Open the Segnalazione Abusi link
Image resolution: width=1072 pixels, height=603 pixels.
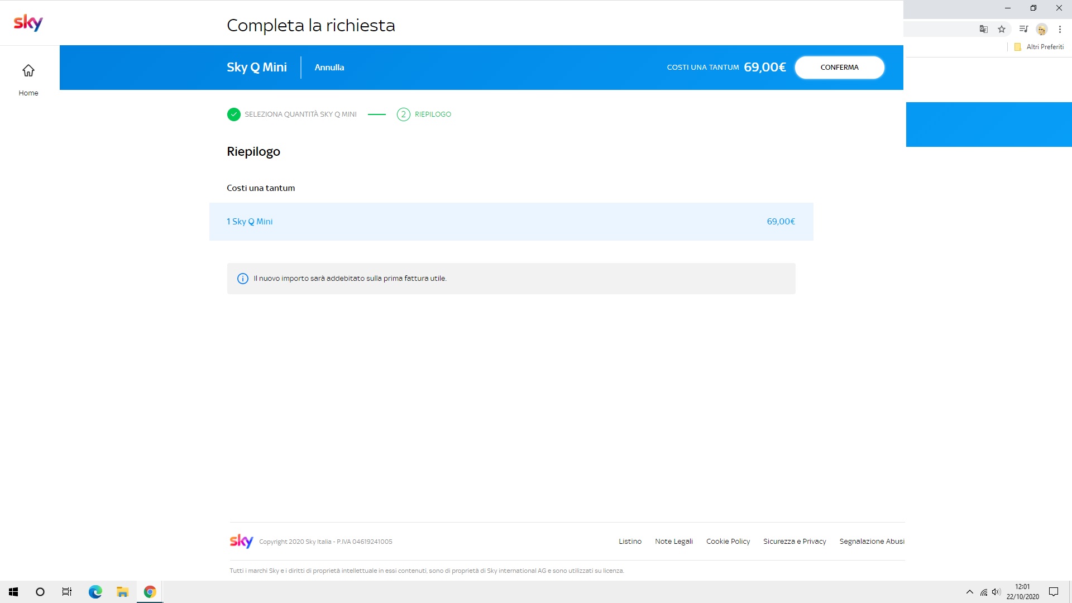(x=872, y=542)
